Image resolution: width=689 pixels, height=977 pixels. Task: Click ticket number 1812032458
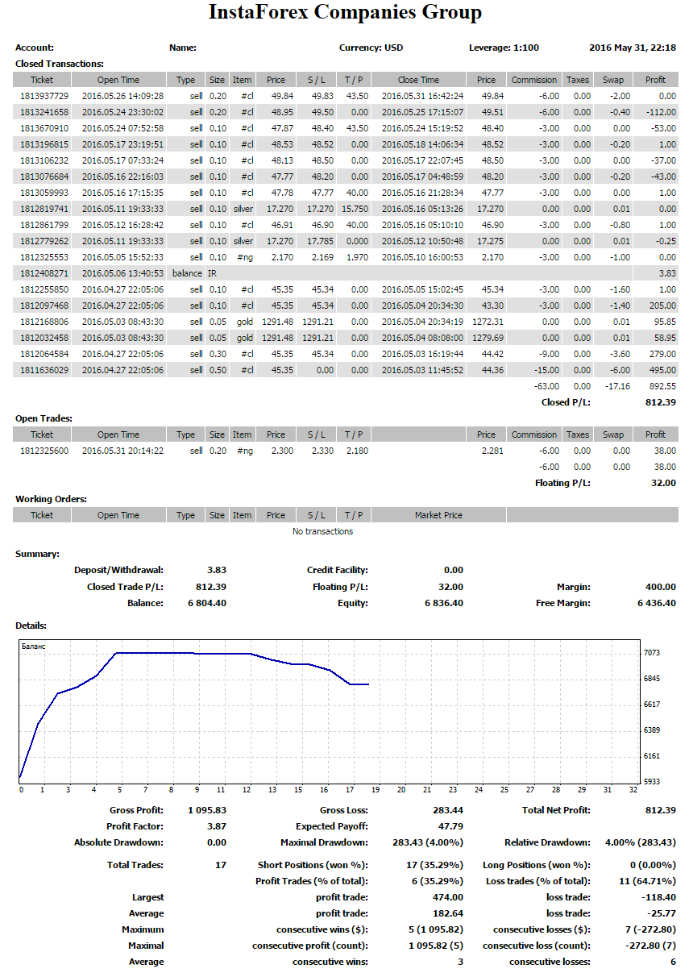pos(44,337)
